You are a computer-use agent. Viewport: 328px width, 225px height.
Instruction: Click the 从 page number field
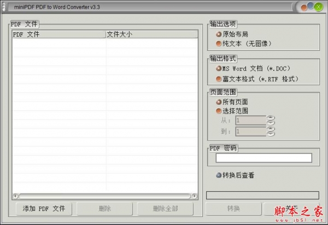pyautogui.click(x=250, y=120)
